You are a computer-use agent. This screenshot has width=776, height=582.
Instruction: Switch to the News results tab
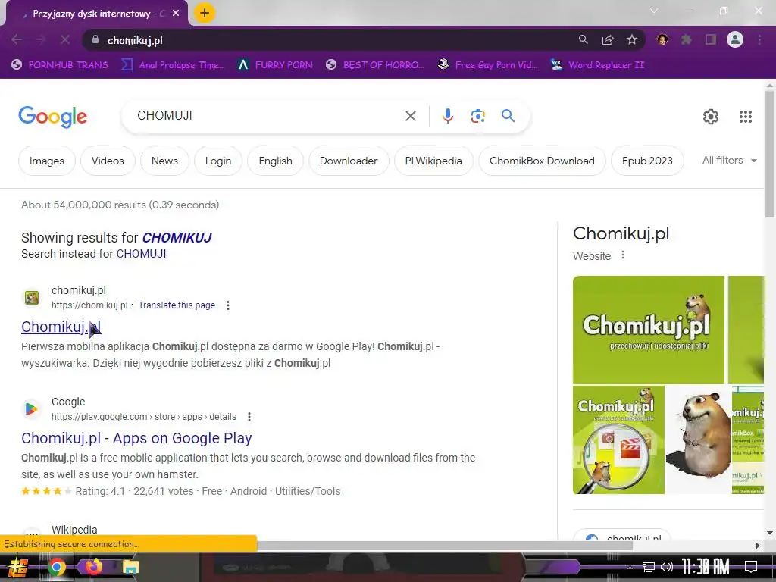coord(164,161)
